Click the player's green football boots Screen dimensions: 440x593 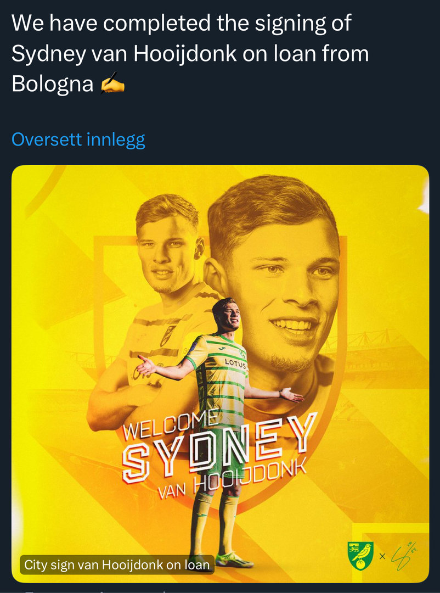(x=233, y=560)
